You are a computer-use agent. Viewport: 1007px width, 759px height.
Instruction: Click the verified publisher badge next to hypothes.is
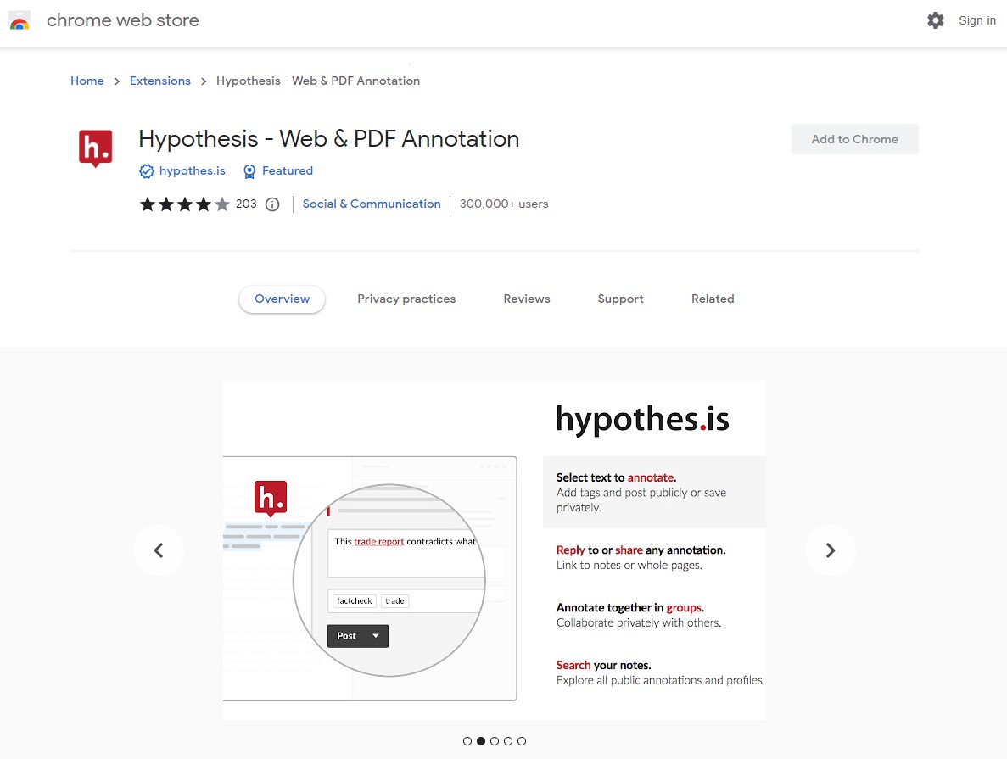tap(147, 170)
